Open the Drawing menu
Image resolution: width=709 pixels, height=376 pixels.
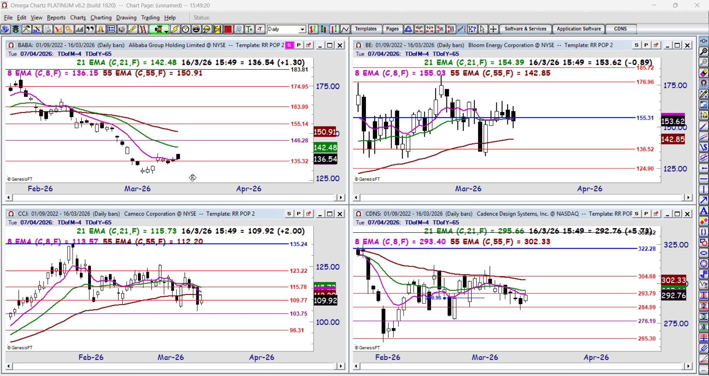click(126, 18)
